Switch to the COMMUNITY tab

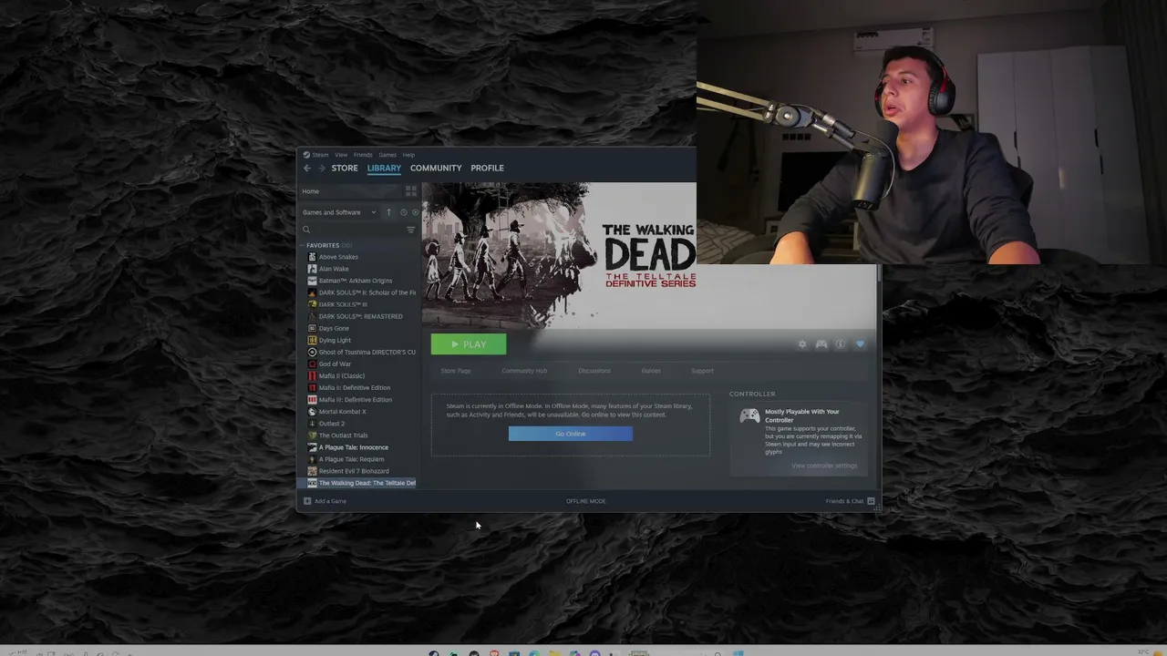[x=436, y=169]
